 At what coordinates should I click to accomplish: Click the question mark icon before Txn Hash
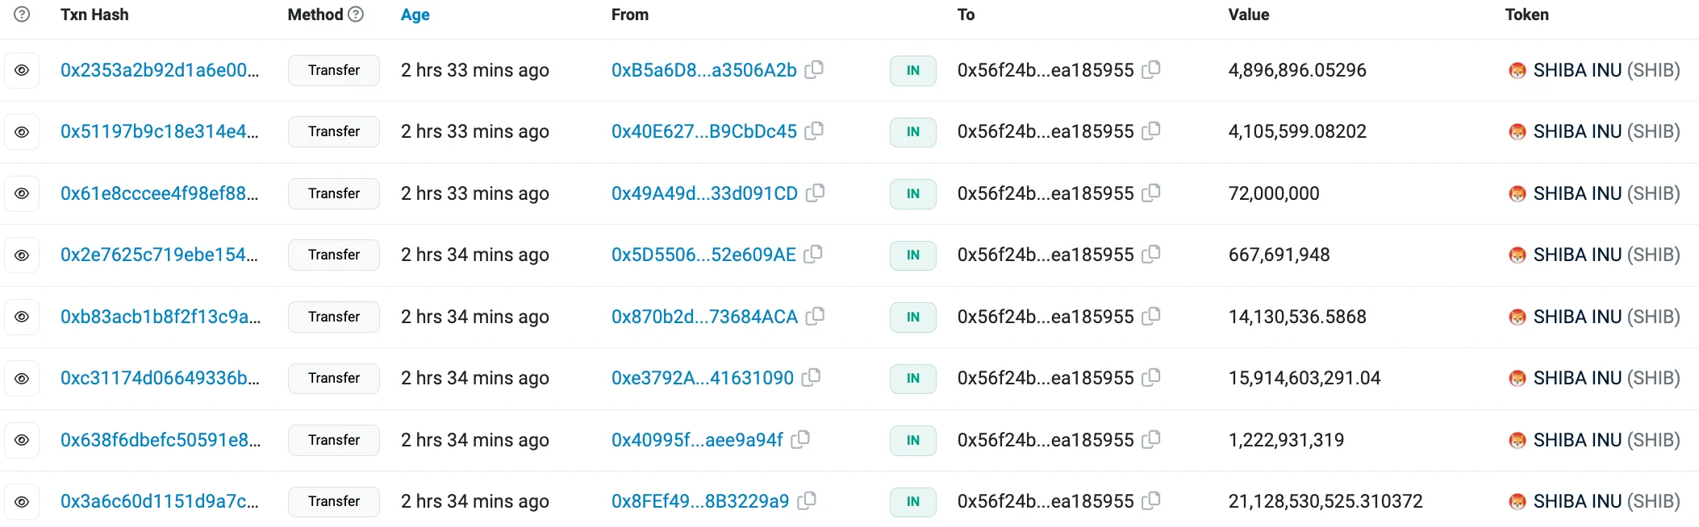(x=23, y=15)
